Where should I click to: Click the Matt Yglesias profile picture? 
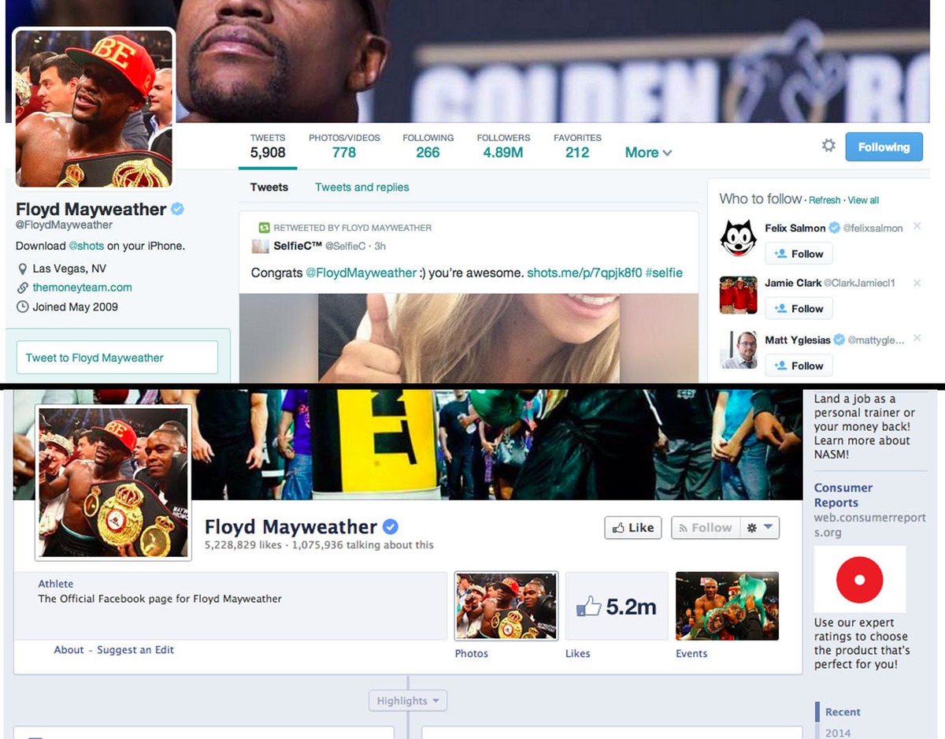click(738, 350)
